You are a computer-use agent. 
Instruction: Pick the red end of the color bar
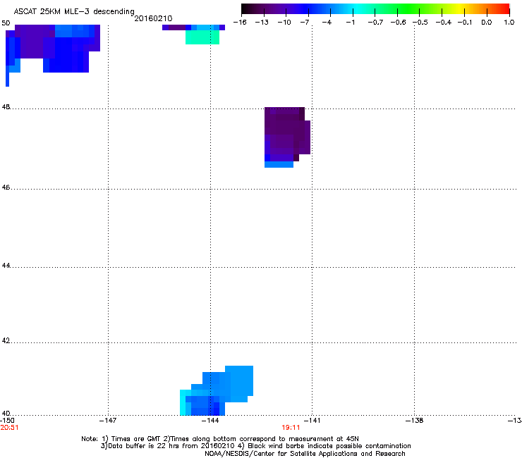(x=504, y=9)
